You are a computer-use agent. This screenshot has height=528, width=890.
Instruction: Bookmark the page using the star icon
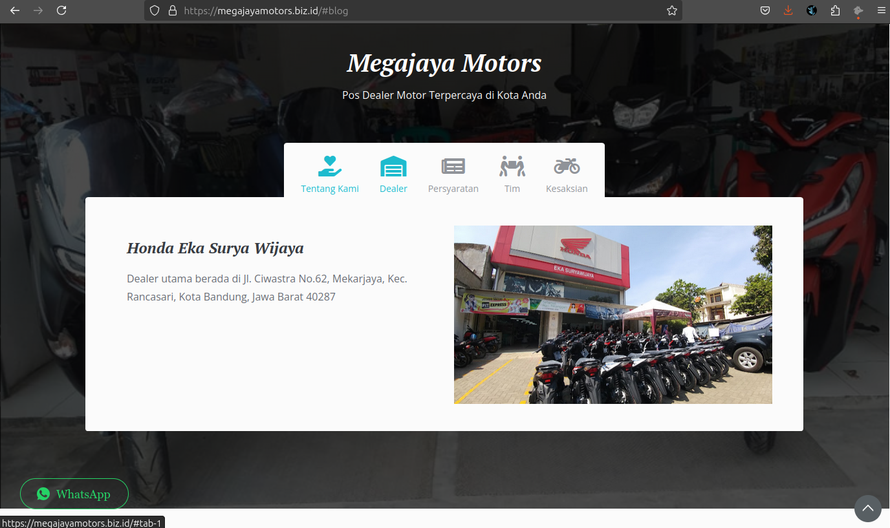671,10
